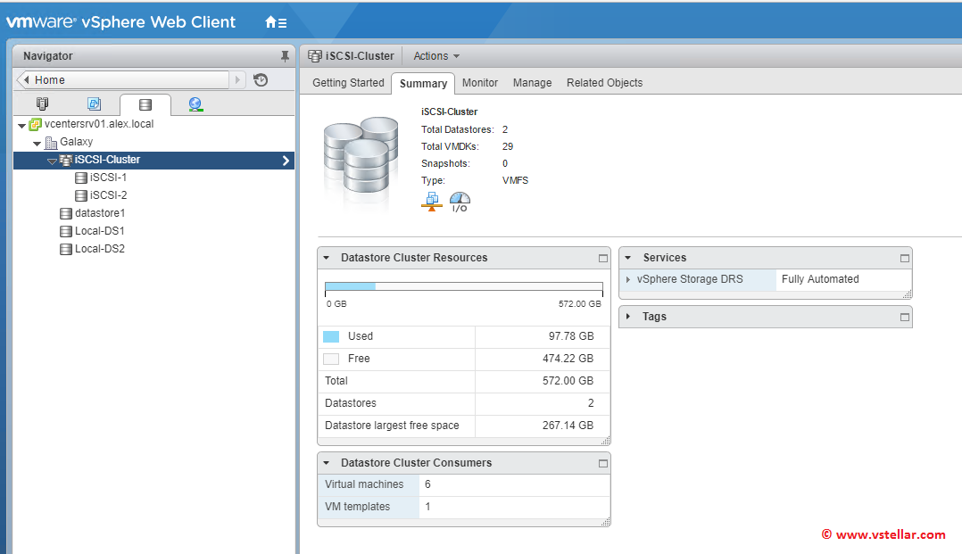The image size is (962, 554).
Task: Pin the Navigator panel
Action: point(285,56)
